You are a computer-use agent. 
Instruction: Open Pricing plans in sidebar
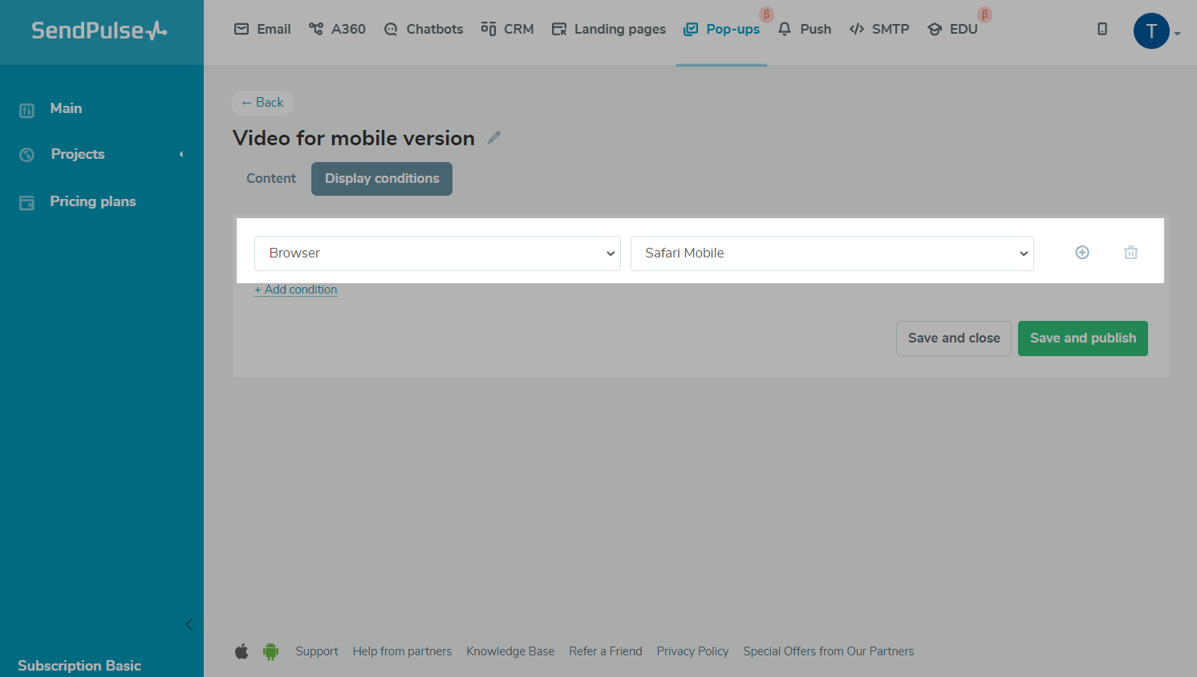point(93,201)
